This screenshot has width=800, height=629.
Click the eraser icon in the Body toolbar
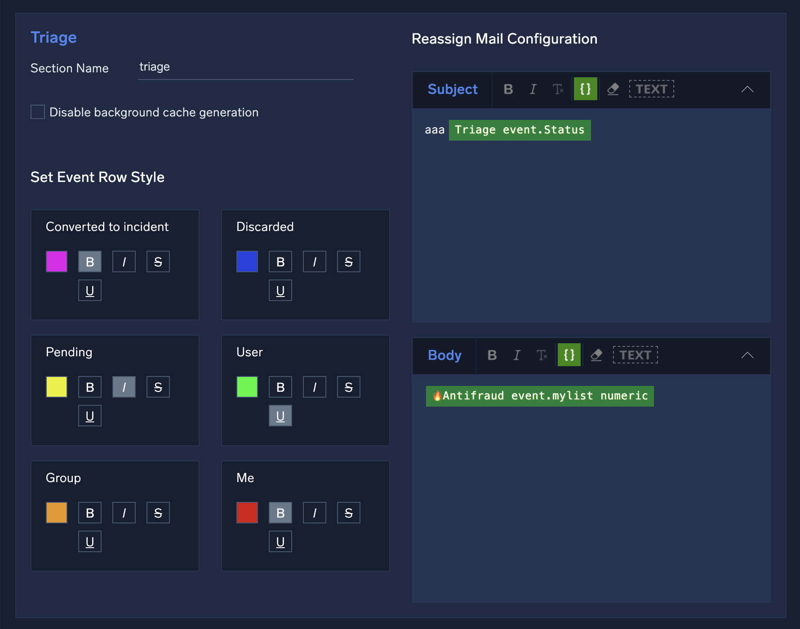pyautogui.click(x=596, y=355)
